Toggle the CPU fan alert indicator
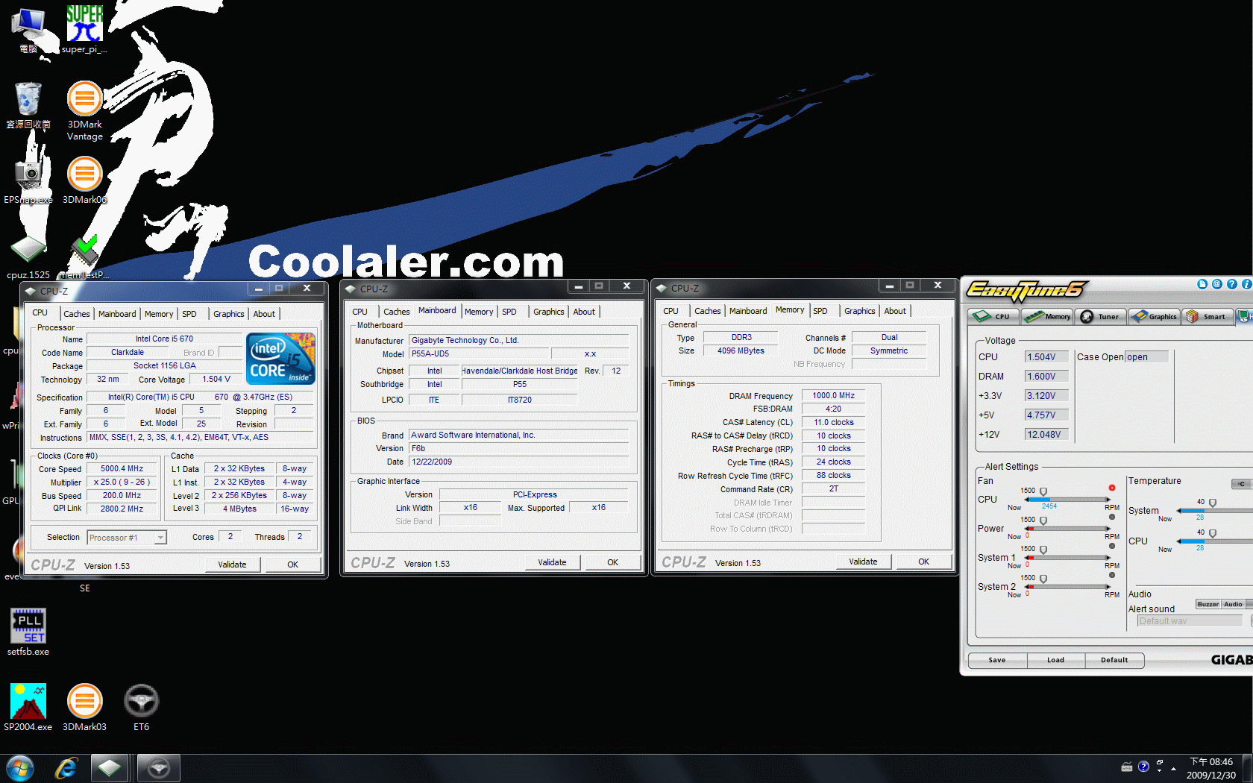The height and width of the screenshot is (783, 1253). pyautogui.click(x=1111, y=488)
